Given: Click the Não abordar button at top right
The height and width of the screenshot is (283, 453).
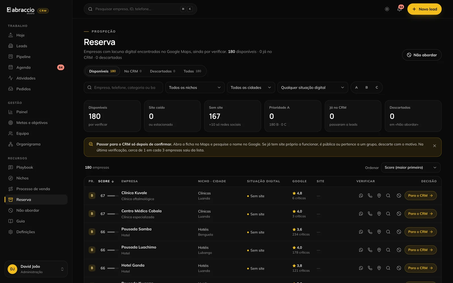Looking at the screenshot, I should (x=422, y=55).
